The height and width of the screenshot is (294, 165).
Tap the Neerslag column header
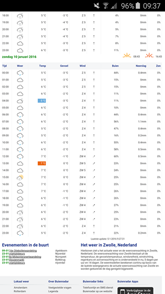click(x=141, y=66)
